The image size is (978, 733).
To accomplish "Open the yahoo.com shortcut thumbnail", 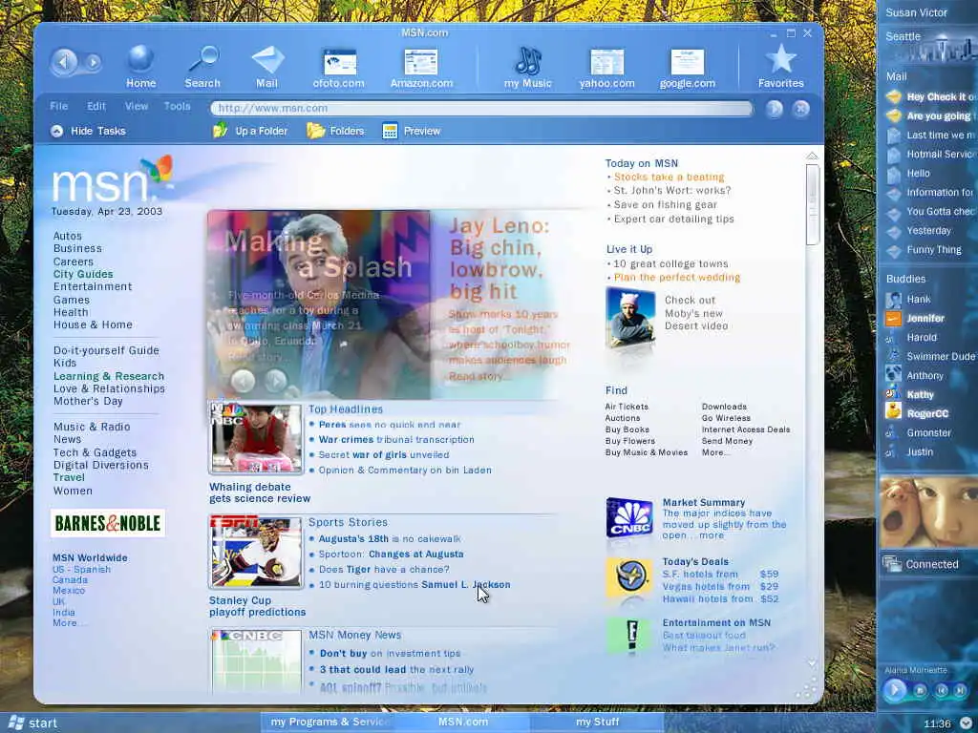I will point(606,62).
